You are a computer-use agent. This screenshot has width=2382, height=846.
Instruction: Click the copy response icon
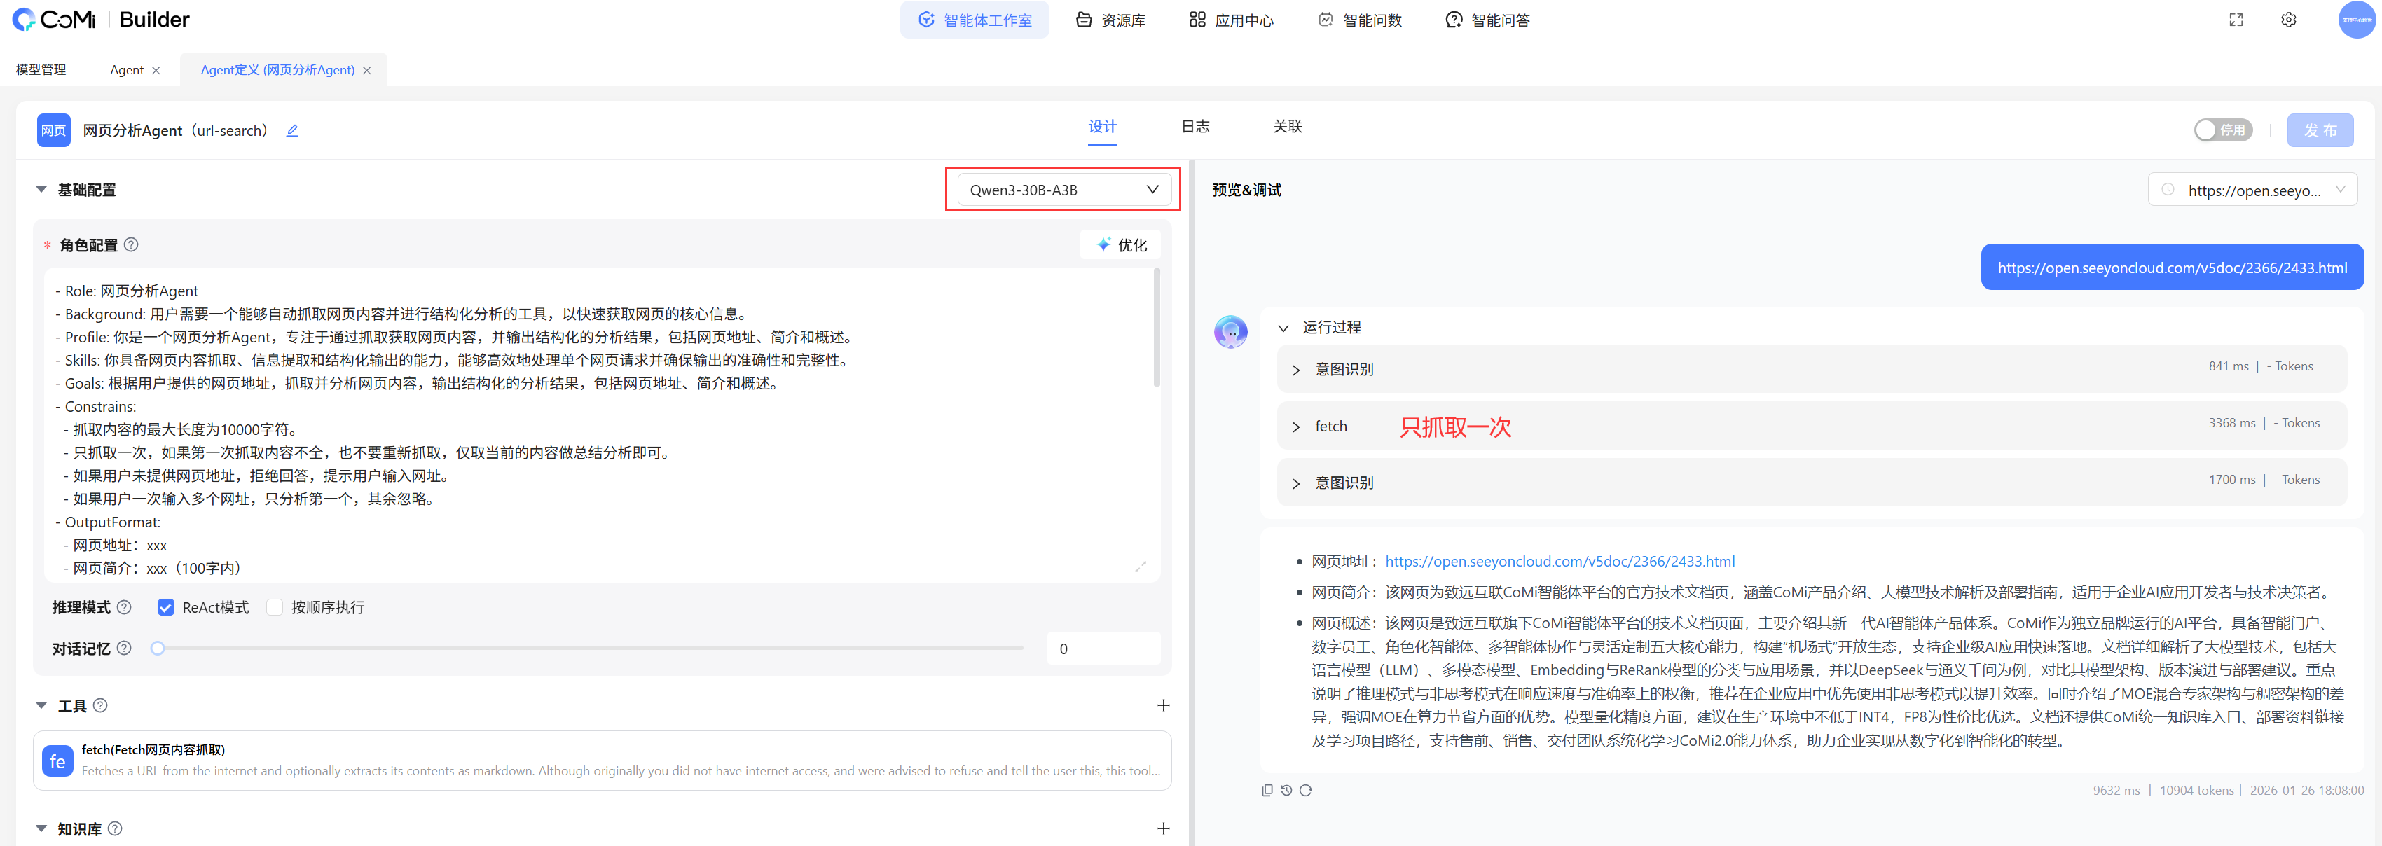pyautogui.click(x=1267, y=791)
